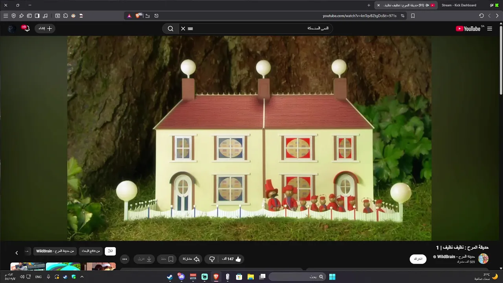The width and height of the screenshot is (503, 283).
Task: Open the extensions puzzle icon
Action: (x=65, y=16)
